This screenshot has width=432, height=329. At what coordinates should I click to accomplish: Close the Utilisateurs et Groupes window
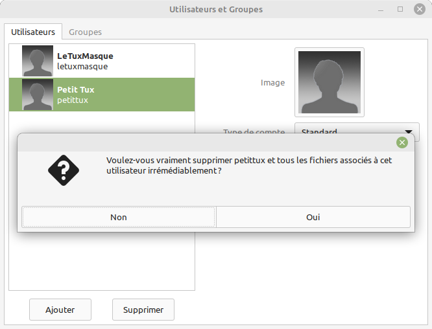420,9
